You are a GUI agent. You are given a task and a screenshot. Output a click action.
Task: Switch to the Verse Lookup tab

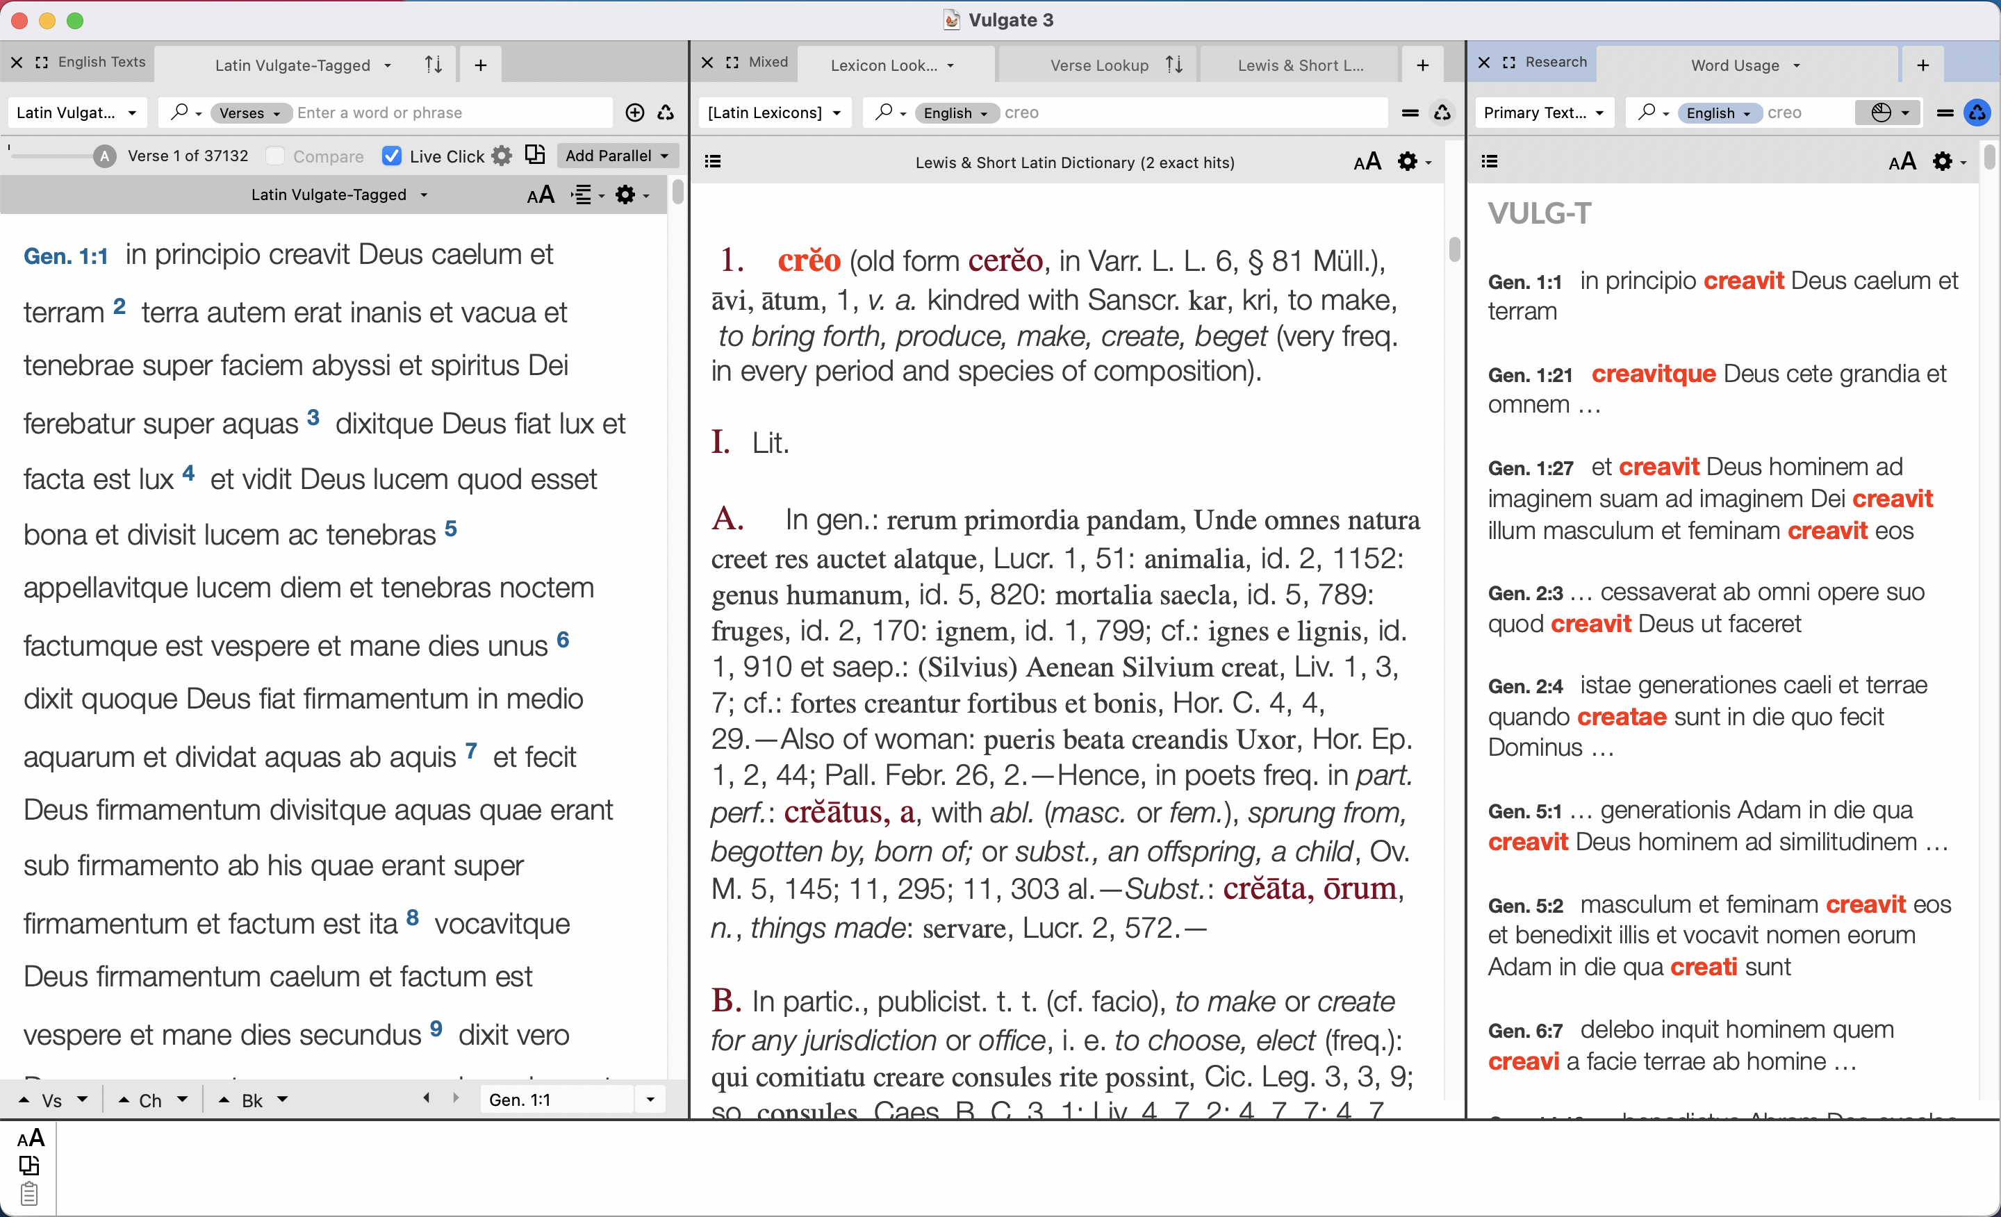point(1098,65)
